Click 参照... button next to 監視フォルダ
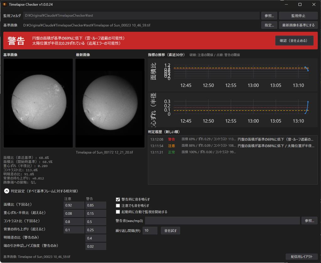Viewport: 321px width, 263px height. click(269, 16)
